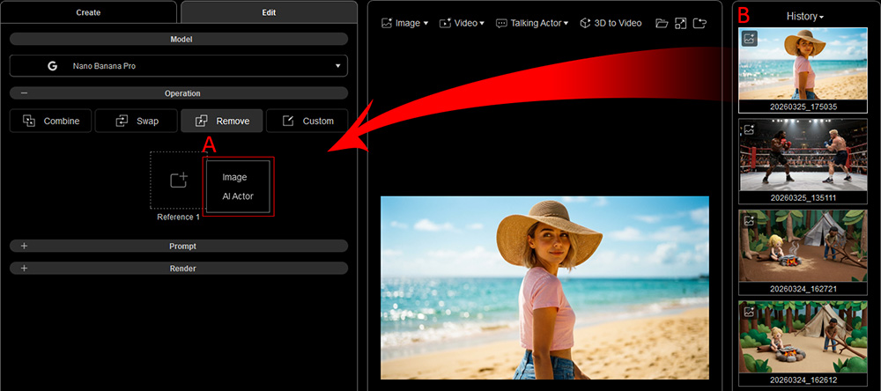Click the 3D to Video cube icon

click(x=586, y=23)
